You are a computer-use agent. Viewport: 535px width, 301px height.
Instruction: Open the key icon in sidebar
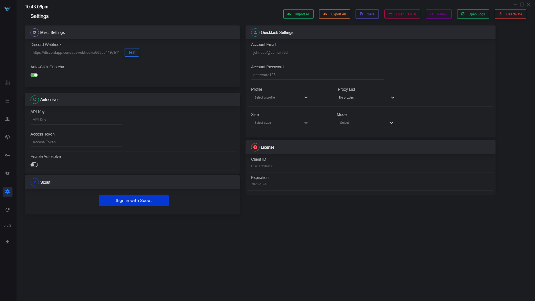pyautogui.click(x=8, y=155)
